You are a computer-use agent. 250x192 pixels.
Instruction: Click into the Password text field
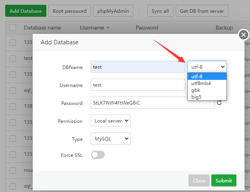point(153,103)
